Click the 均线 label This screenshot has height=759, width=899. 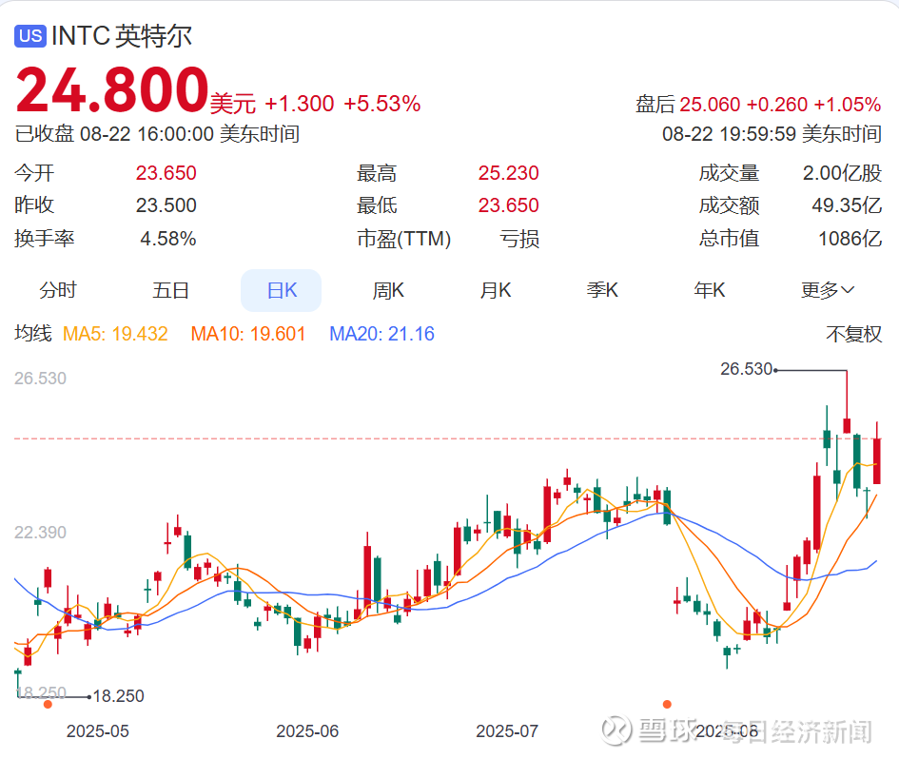coord(33,334)
